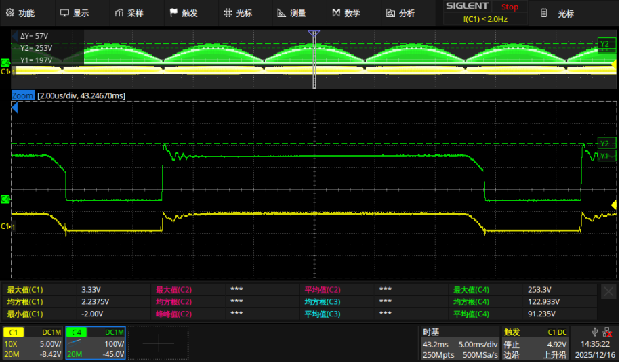Viewport: 620px width, 363px height.
Task: Click the yellow trigger level arrow in overview window
Action: coord(614,64)
